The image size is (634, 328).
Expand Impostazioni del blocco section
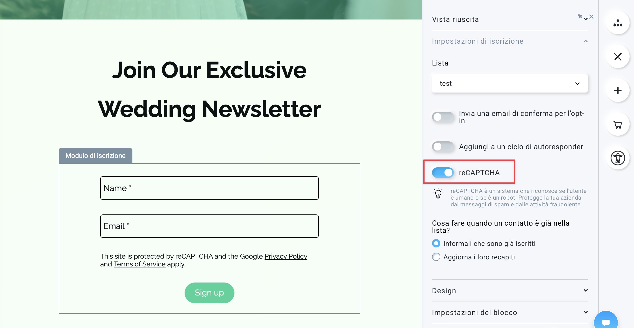[510, 312]
